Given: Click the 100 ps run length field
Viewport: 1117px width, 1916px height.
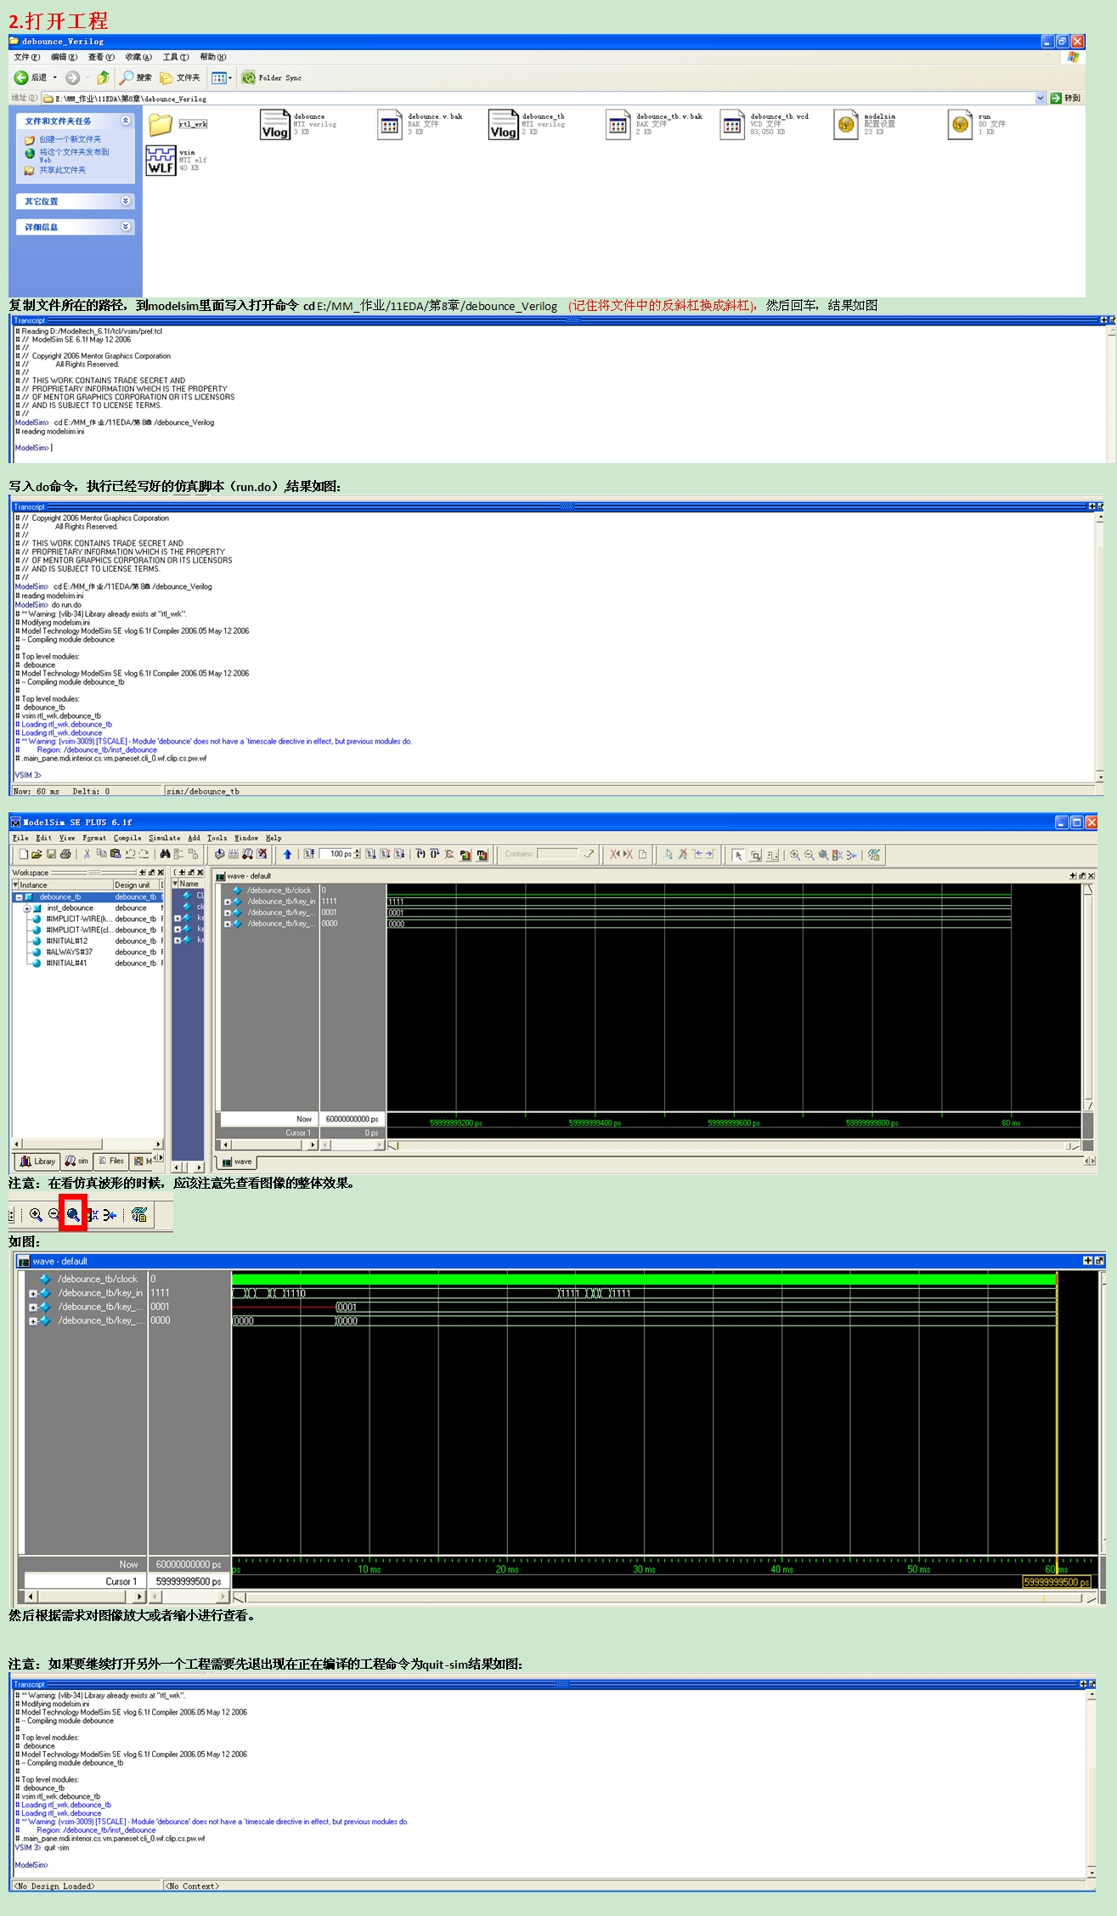Looking at the screenshot, I should (336, 854).
